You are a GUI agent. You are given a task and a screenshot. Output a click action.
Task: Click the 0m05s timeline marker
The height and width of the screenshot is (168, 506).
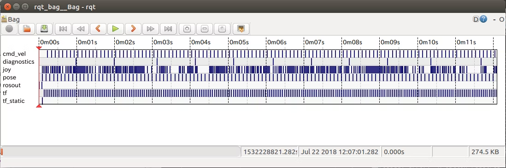(x=238, y=42)
